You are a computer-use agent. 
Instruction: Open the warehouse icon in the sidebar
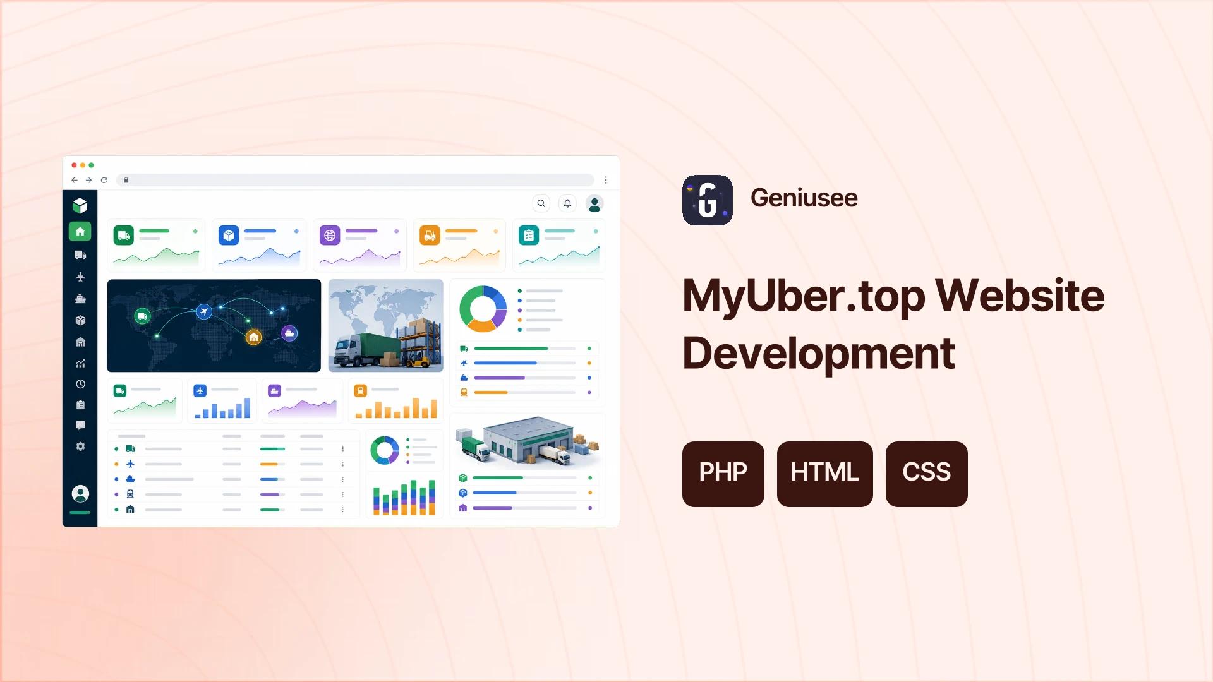point(80,342)
